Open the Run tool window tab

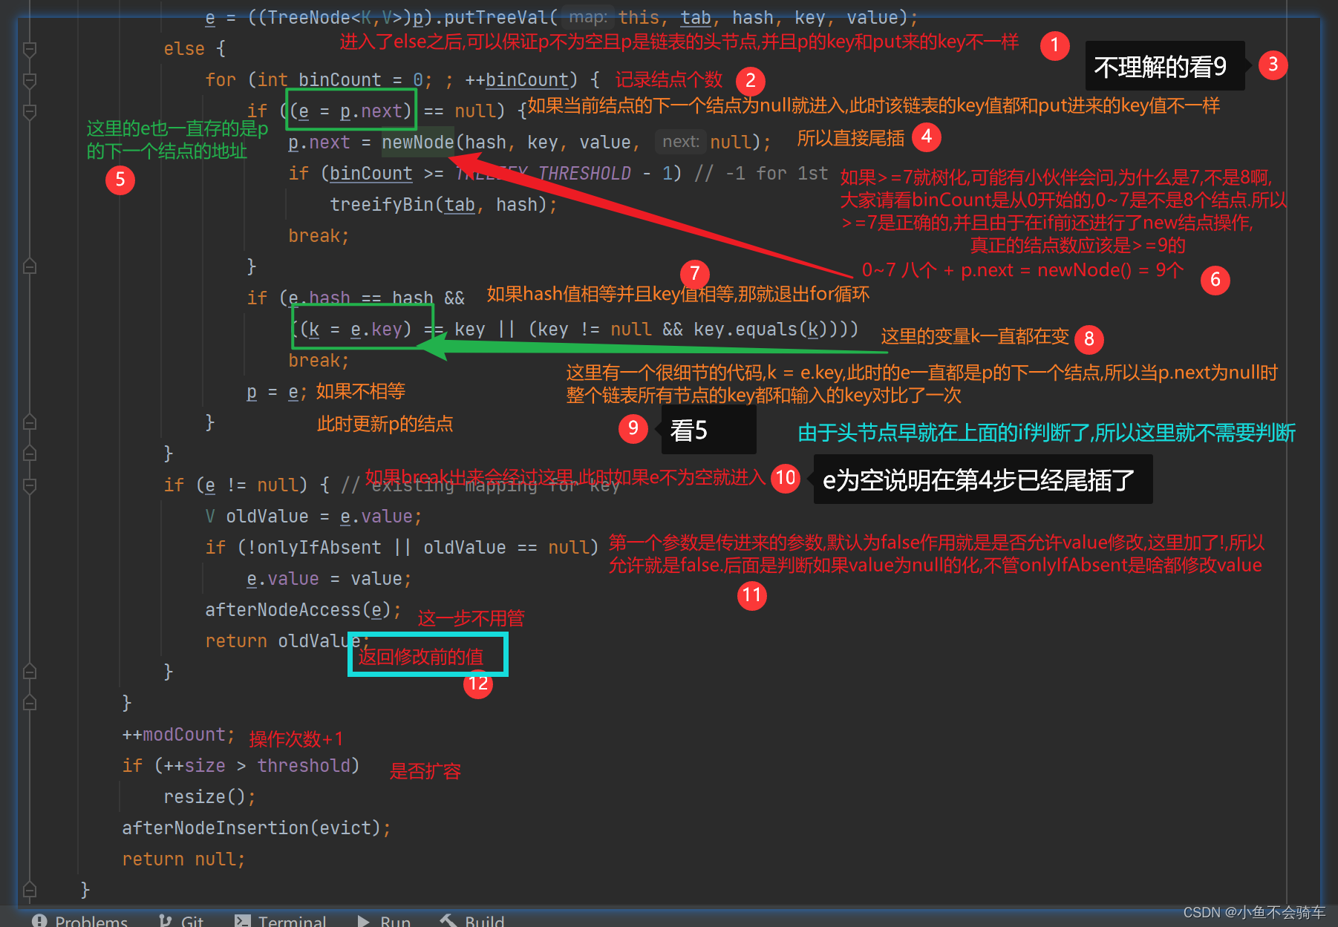(x=384, y=921)
